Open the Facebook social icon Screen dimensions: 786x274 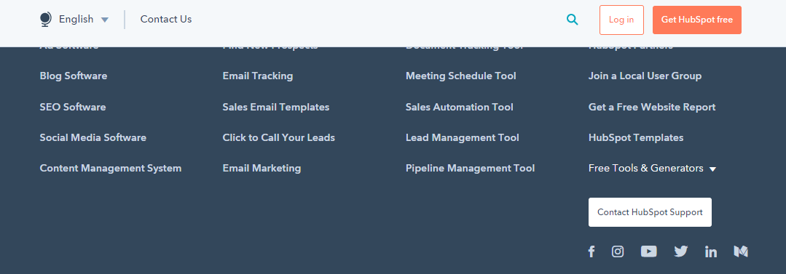point(592,251)
